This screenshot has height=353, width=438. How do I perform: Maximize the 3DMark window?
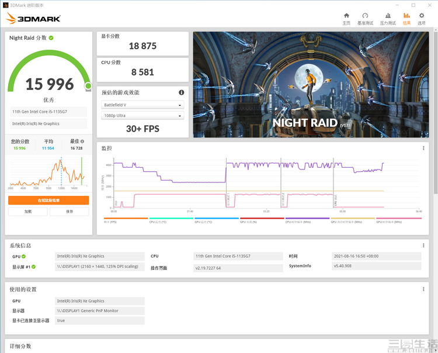413,5
